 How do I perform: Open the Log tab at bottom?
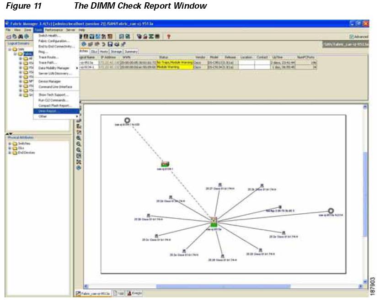pyautogui.click(x=119, y=293)
